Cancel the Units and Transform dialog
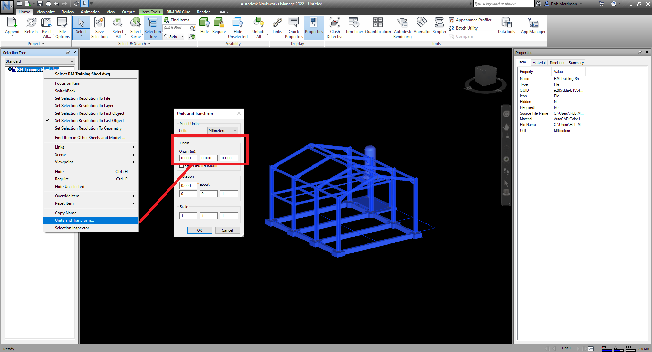This screenshot has width=652, height=352. tap(227, 230)
